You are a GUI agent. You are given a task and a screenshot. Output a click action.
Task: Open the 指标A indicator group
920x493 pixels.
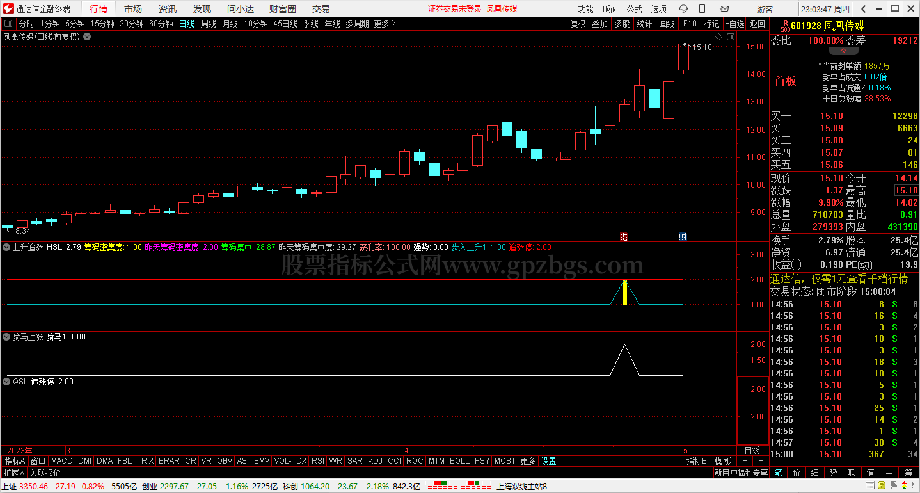[15, 461]
